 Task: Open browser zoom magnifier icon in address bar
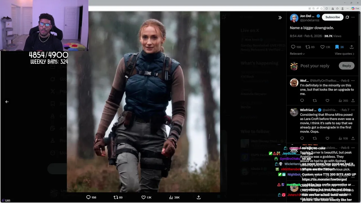[314, 8]
